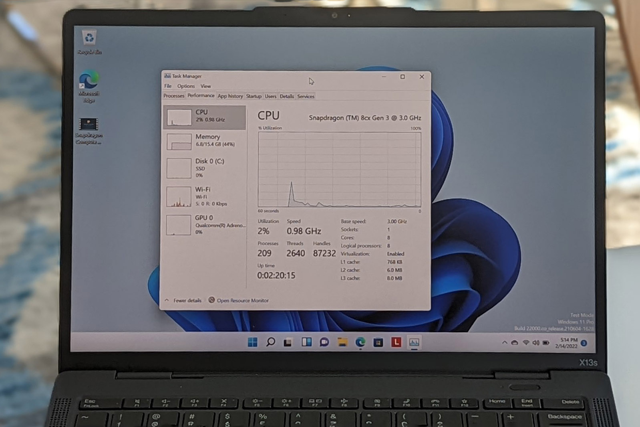The image size is (640, 427).
Task: Close the Task Manager window
Action: [x=421, y=77]
